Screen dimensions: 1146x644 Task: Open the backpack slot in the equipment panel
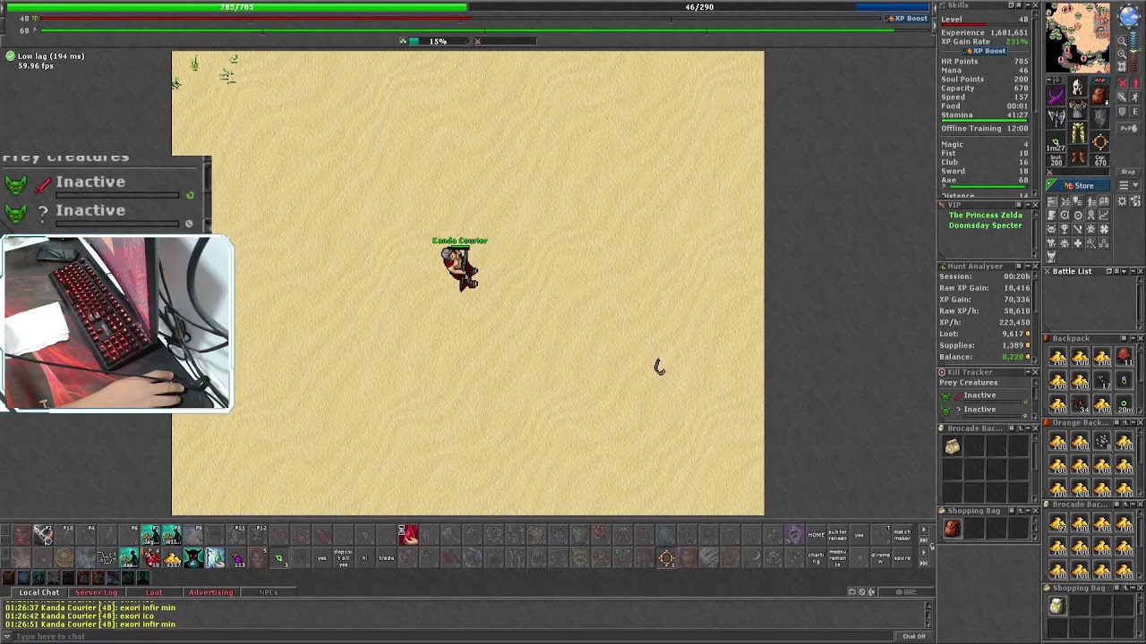tap(1100, 96)
